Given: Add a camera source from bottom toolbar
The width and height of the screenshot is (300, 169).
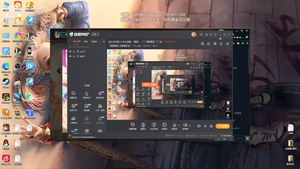Looking at the screenshot, I should coord(143,126).
